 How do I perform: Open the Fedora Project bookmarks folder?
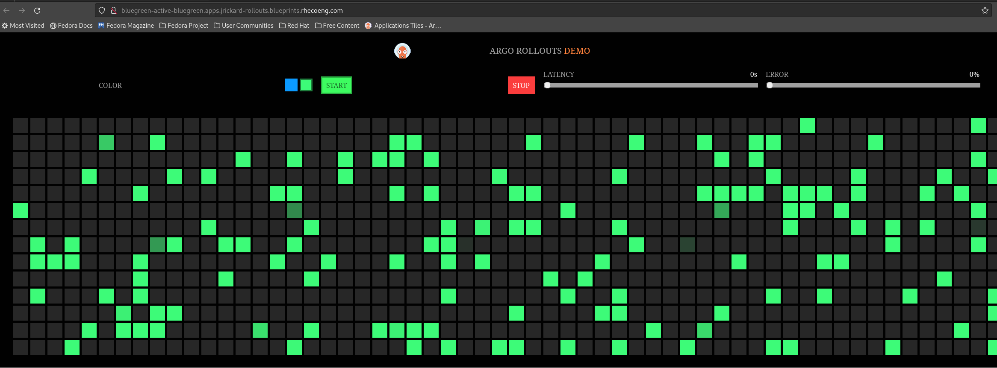[x=184, y=26]
